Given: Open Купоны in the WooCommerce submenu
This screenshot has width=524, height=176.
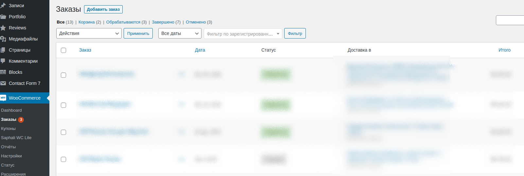Looking at the screenshot, I should pyautogui.click(x=8, y=129).
